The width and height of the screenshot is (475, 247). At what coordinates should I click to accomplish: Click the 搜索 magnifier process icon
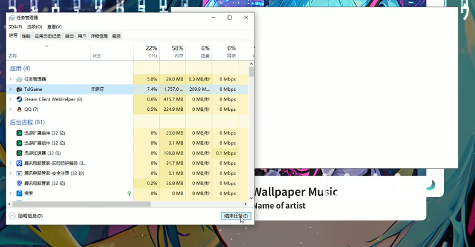click(x=19, y=194)
